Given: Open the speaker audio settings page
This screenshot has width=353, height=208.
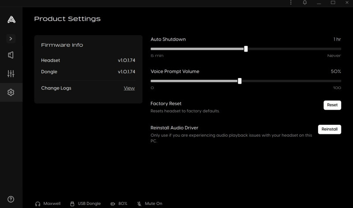Looking at the screenshot, I should click(11, 55).
